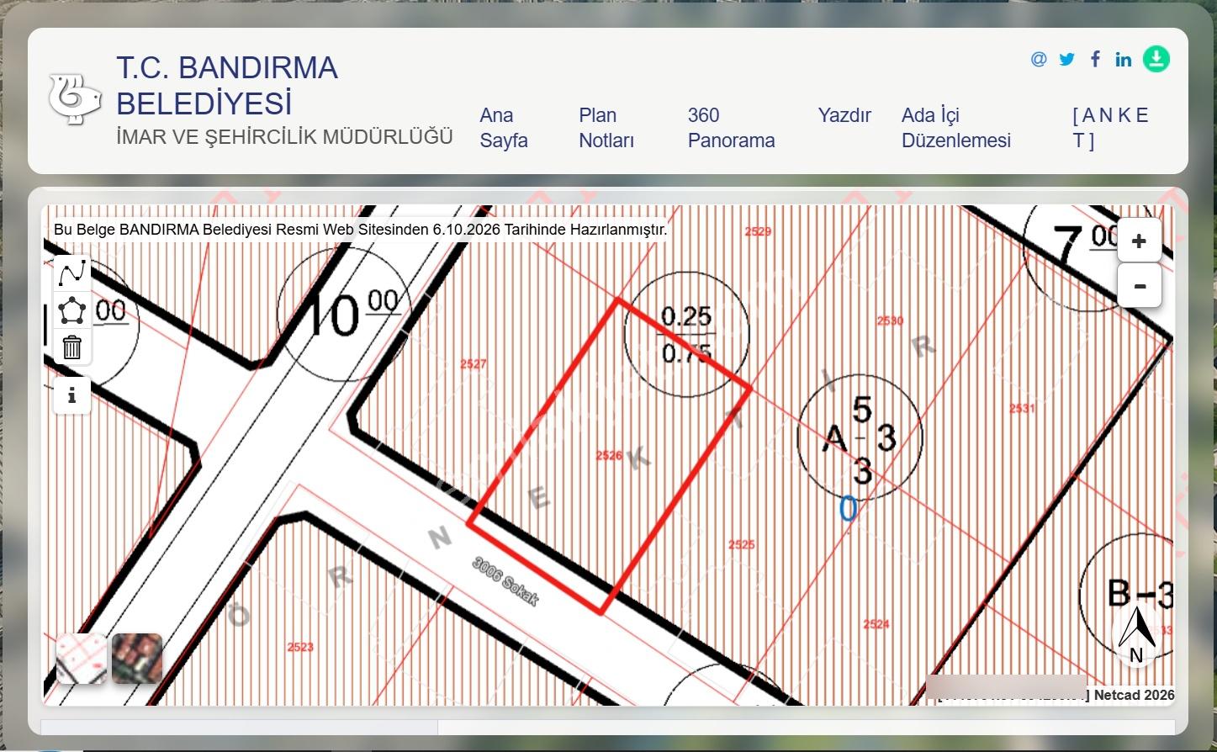Screen dimensions: 1217x752
Task: Click the T.C. BANDIRMA BELEDİYESİ title
Action: point(227,86)
